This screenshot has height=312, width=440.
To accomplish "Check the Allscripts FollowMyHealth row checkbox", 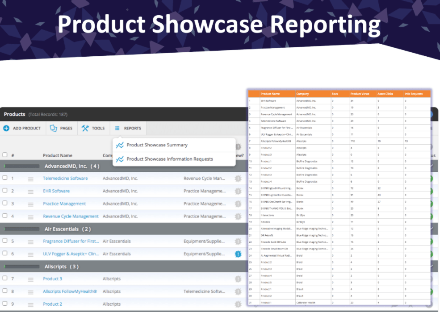I will click(x=5, y=291).
